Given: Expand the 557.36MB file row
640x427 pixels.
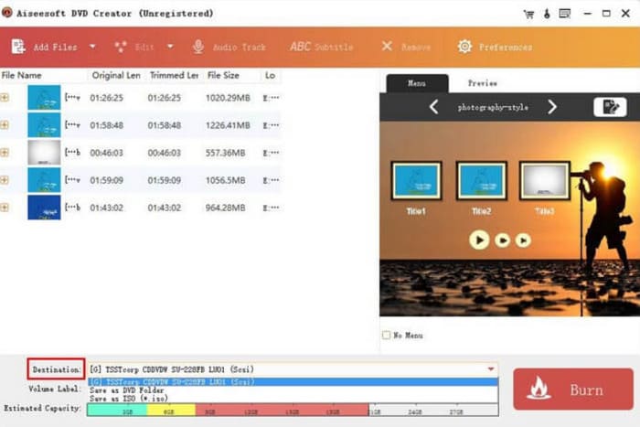Looking at the screenshot, I should coord(5,153).
